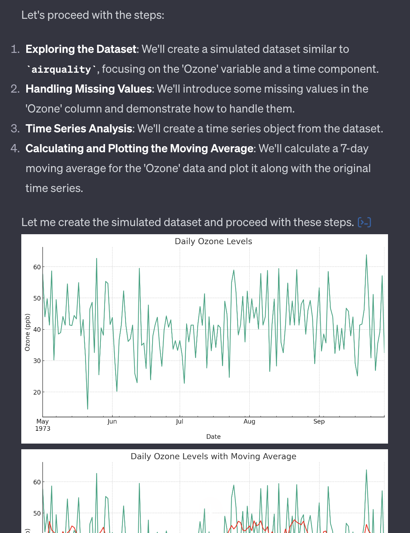
Task: Click the 20 y-axis tick in first chart
Action: (x=37, y=392)
